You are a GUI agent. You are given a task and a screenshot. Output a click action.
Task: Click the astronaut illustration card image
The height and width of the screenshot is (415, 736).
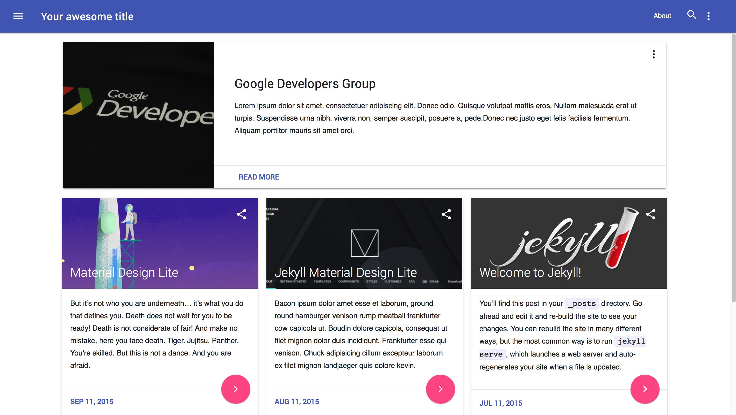tap(160, 243)
